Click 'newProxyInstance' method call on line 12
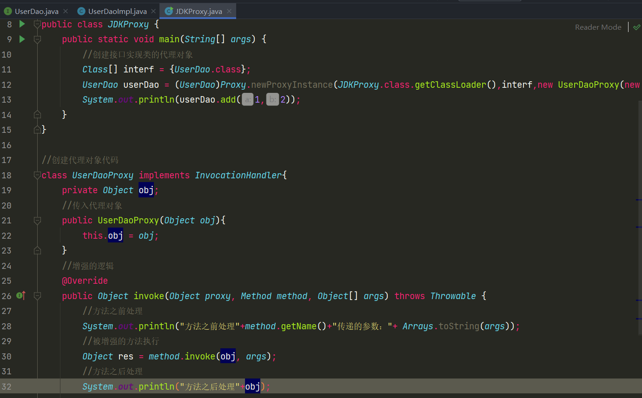Screen dimensions: 642x398 click(292, 85)
